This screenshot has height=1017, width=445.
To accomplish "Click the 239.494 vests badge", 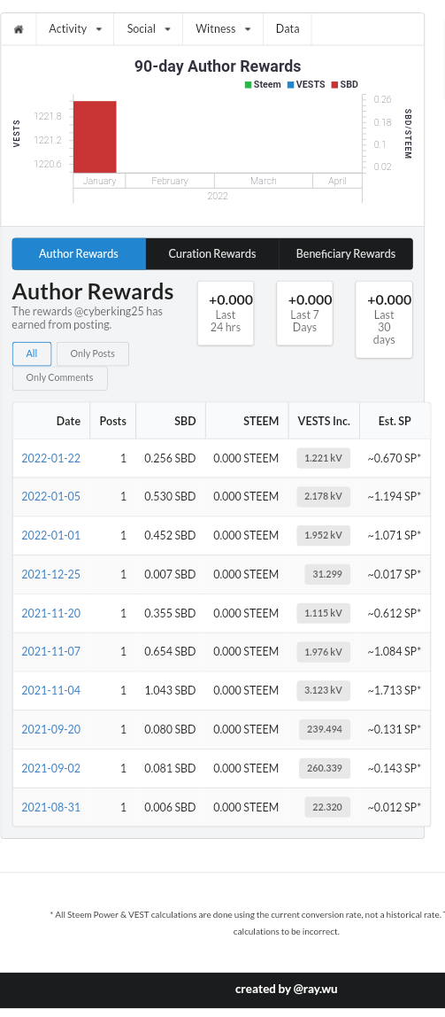I will coord(325,729).
